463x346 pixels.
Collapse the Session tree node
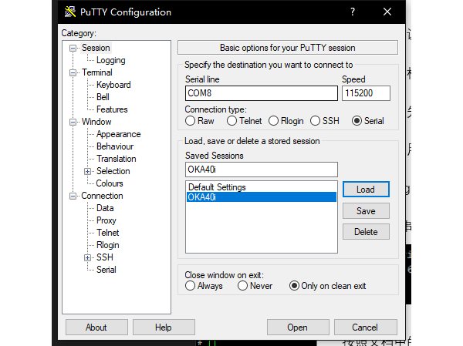(x=73, y=48)
